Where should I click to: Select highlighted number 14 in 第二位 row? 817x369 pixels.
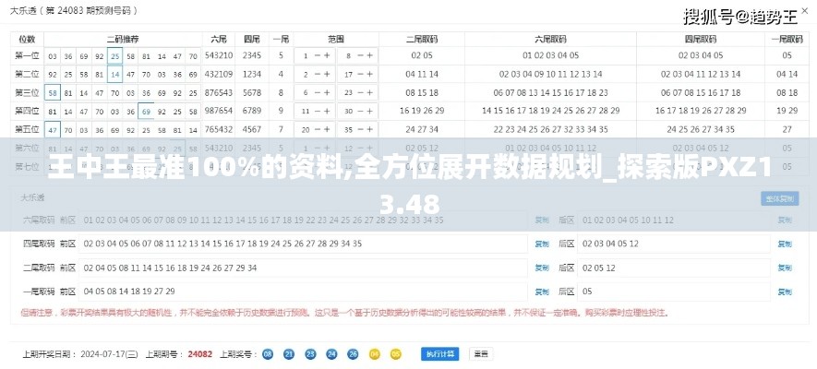point(115,75)
